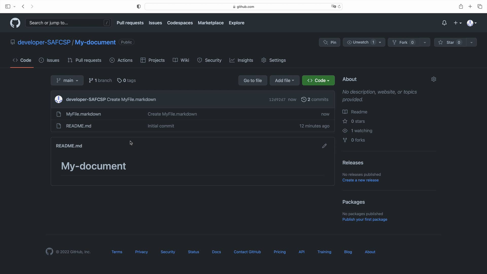Screen dimensions: 487x274
Task: Open the Marketplace menu item
Action: [x=211, y=23]
